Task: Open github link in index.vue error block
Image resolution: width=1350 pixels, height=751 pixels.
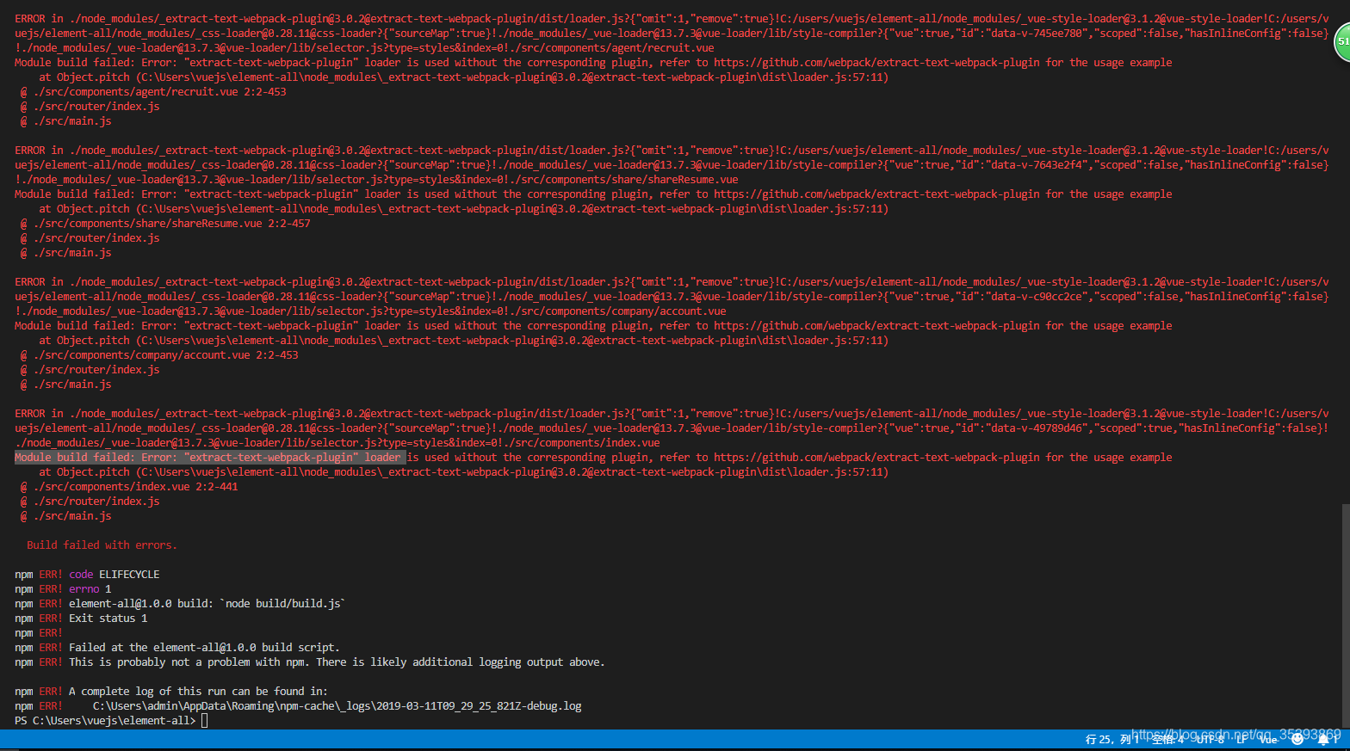Action: [x=876, y=458]
